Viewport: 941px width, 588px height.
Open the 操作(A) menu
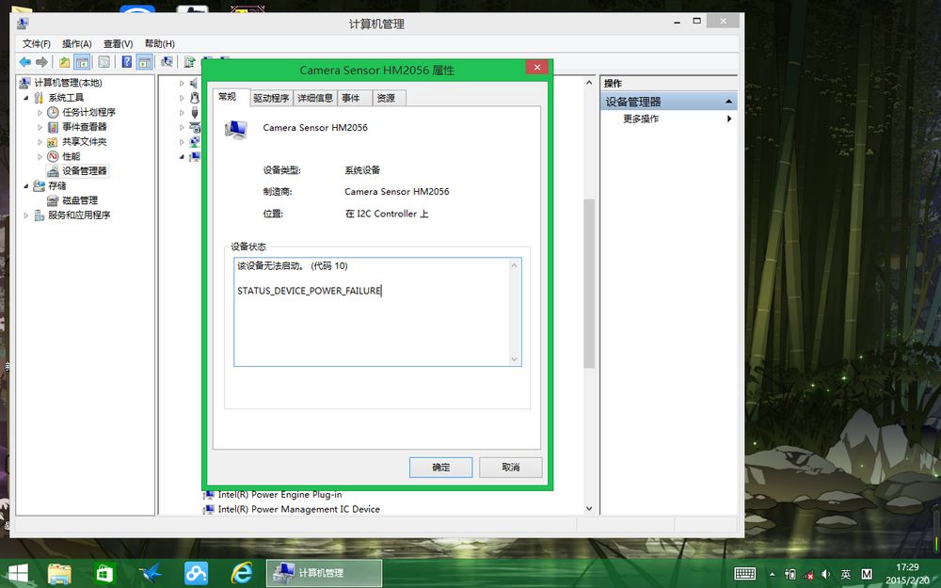77,44
